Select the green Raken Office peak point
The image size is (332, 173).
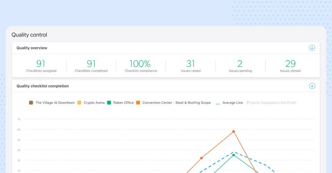[233, 155]
